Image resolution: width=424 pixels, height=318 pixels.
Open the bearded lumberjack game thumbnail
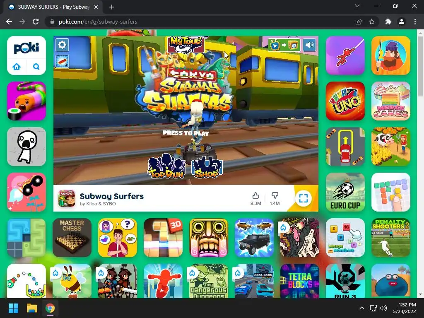click(391, 55)
